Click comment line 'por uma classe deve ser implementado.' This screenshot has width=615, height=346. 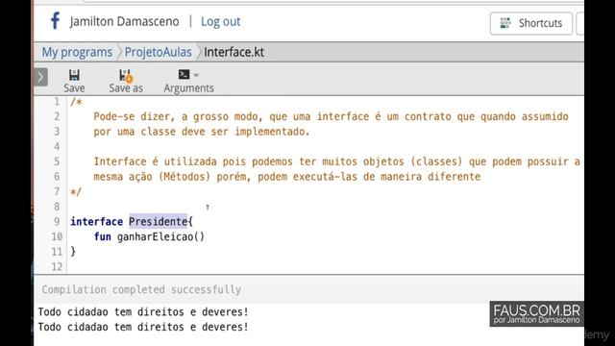point(202,132)
